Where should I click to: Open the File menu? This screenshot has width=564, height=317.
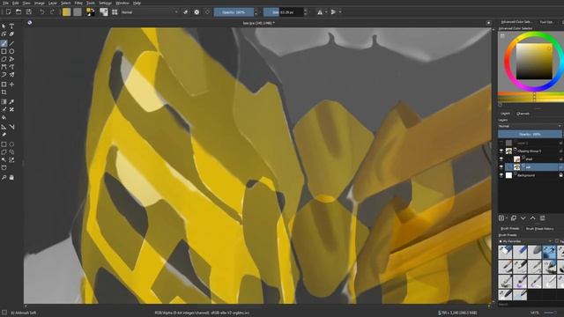coord(6,3)
